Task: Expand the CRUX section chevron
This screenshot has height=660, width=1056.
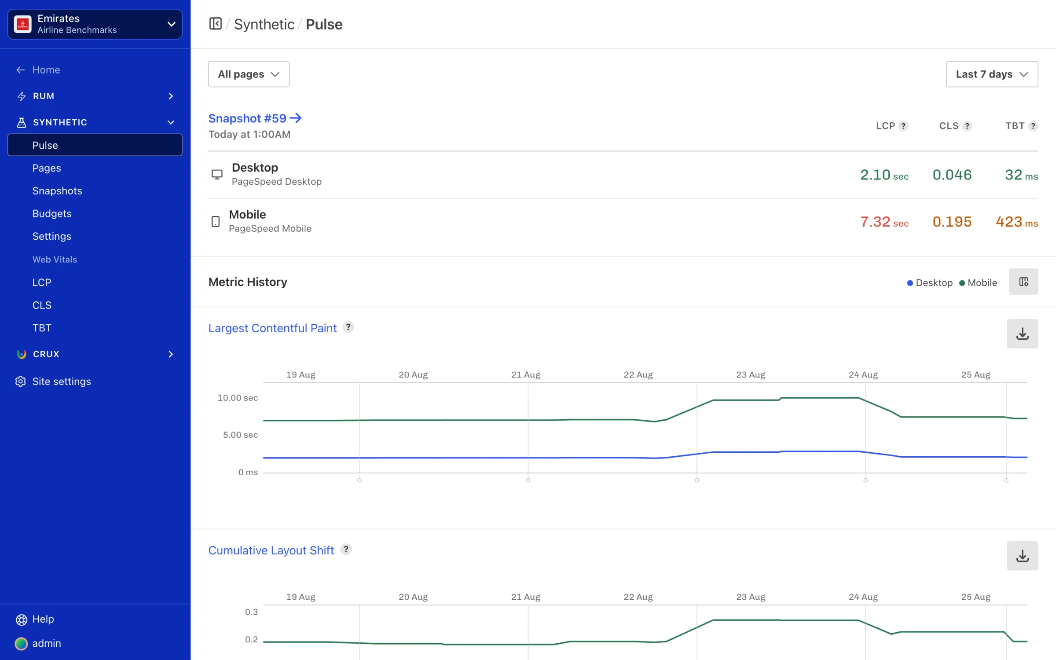Action: pos(171,354)
